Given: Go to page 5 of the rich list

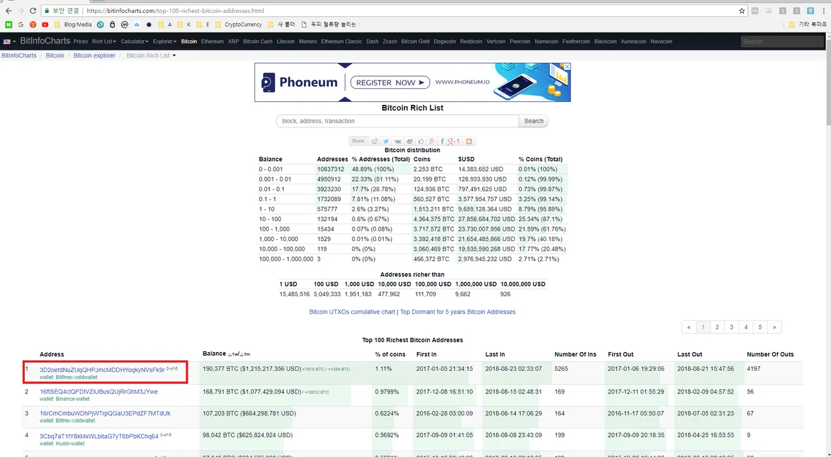Looking at the screenshot, I should 760,327.
